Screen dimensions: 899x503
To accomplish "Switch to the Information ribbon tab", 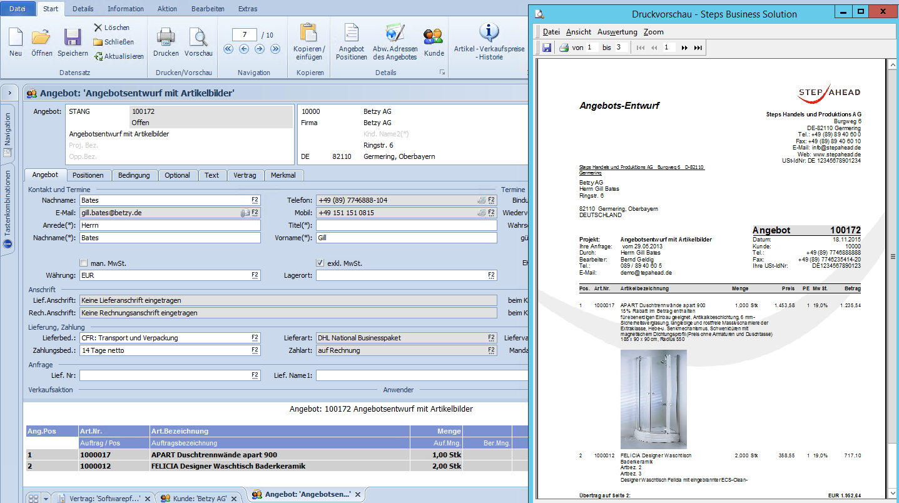I will [x=126, y=9].
